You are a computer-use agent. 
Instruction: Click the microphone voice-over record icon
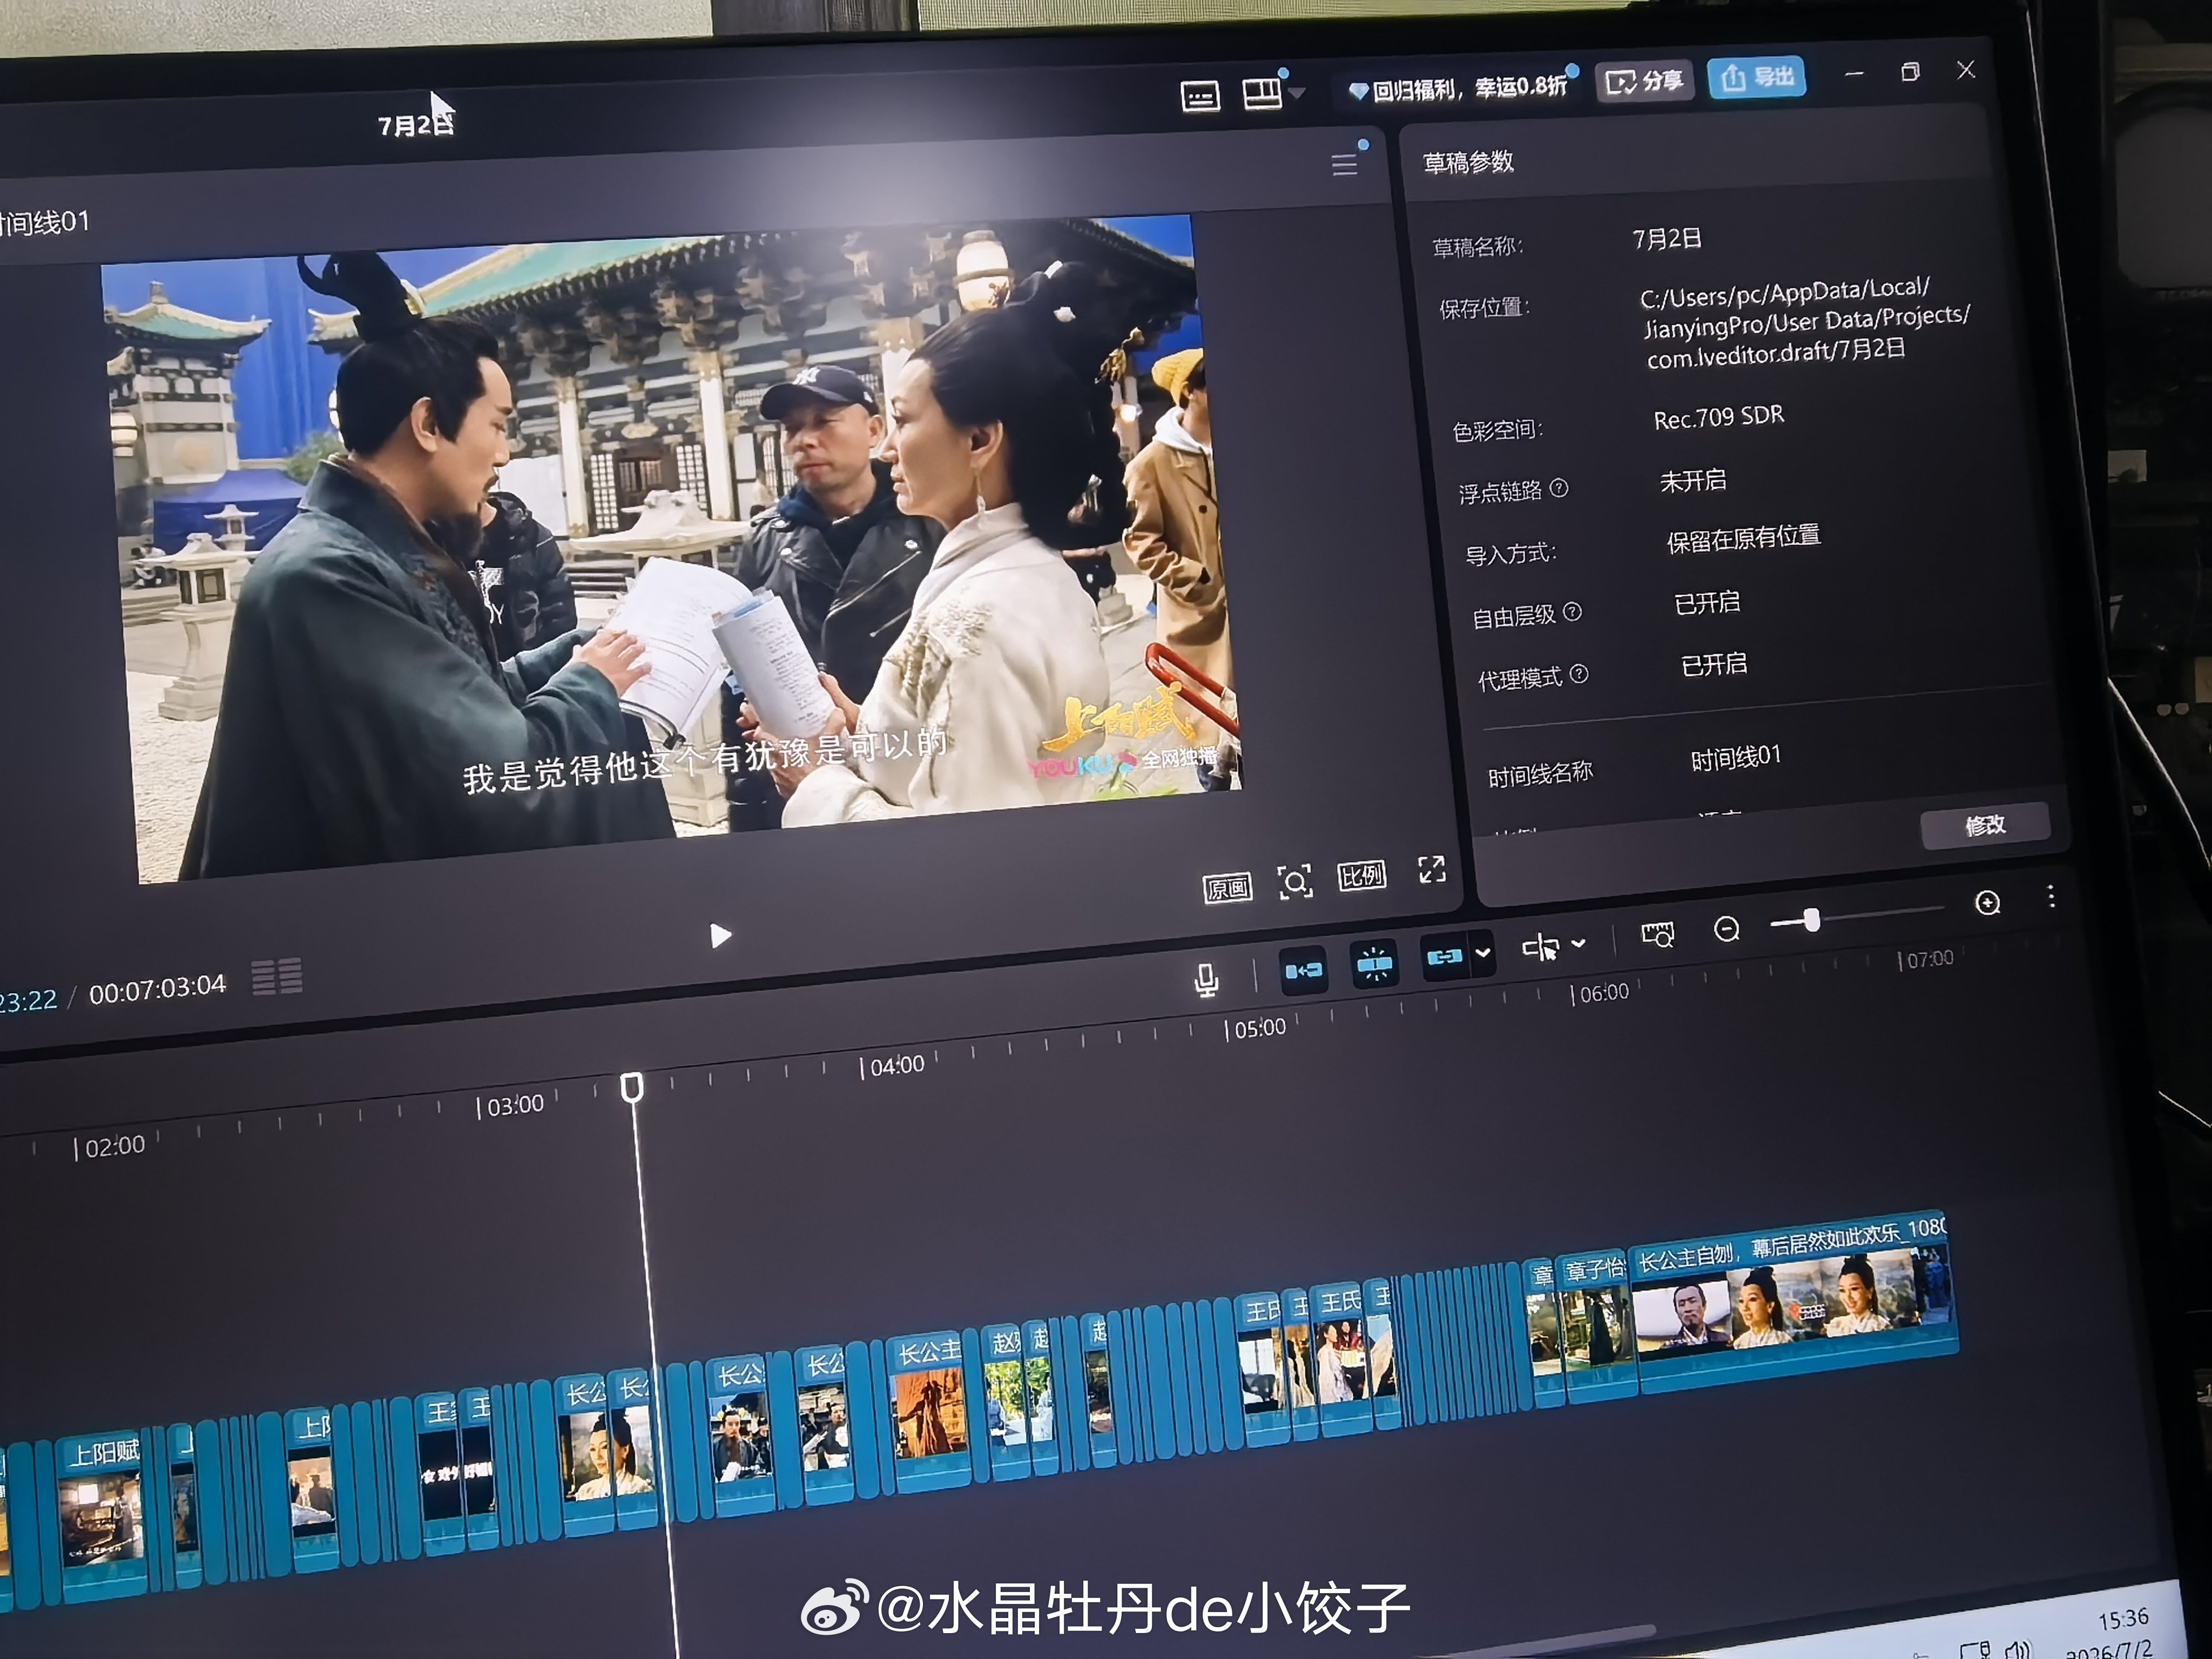pos(1206,980)
